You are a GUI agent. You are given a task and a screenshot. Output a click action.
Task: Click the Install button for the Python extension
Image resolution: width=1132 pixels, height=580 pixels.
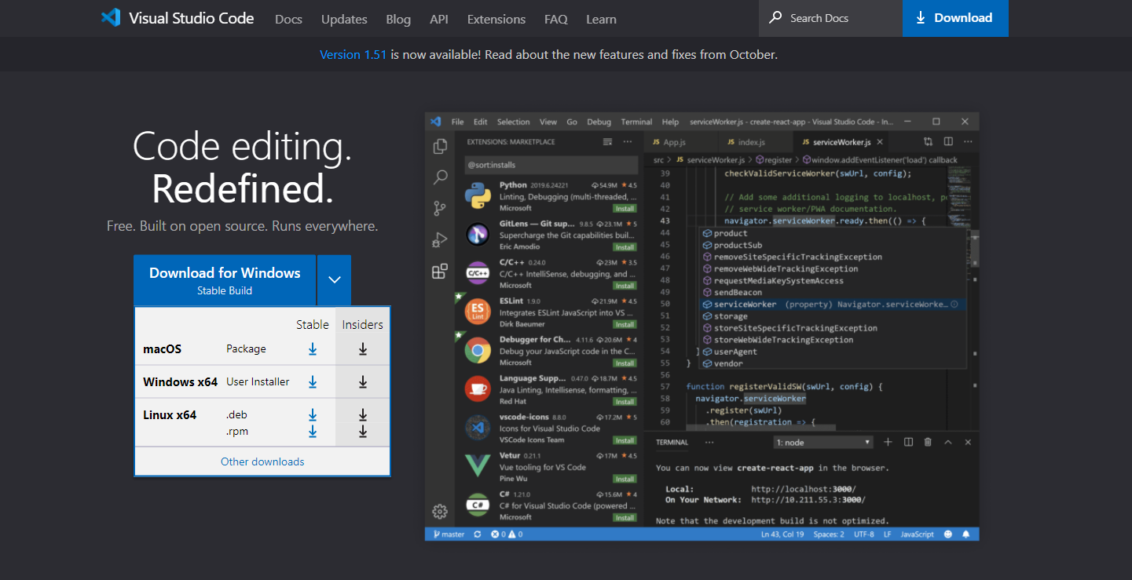click(x=625, y=209)
